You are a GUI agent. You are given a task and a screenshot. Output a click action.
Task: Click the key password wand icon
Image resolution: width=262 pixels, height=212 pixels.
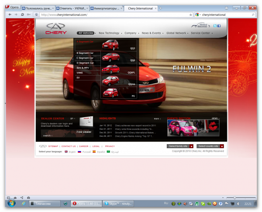[x=29, y=14]
